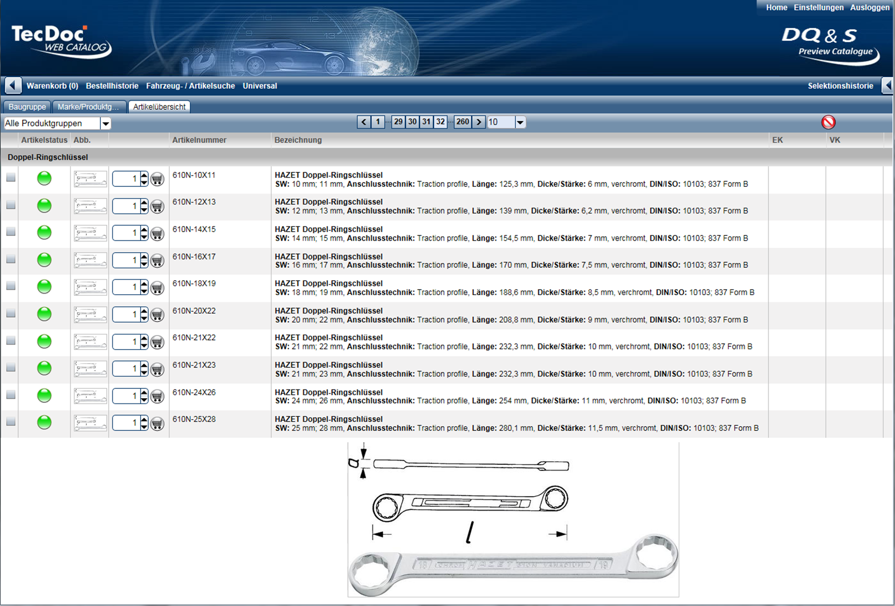
Task: Add 610N-18X19 to cart with cart icon
Action: coord(157,288)
